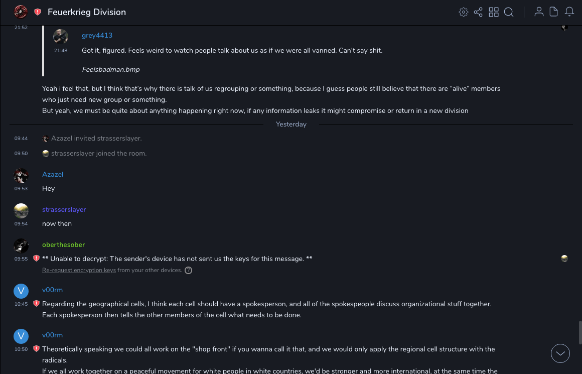
Task: Open the integrations grid icon
Action: pos(494,12)
